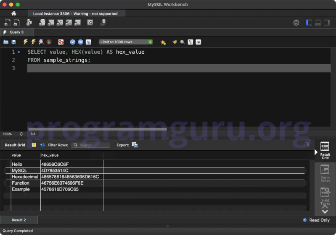Open script file folder icon in editor
The height and width of the screenshot is (235, 336).
tap(6, 42)
